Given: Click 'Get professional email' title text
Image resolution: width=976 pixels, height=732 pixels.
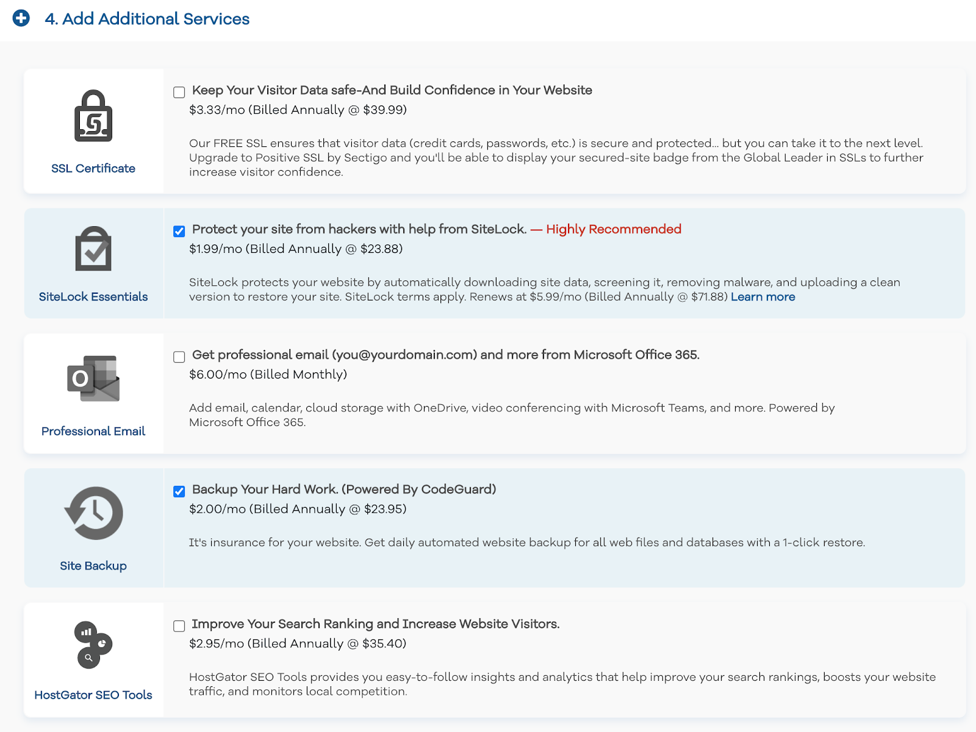Looking at the screenshot, I should [x=446, y=355].
